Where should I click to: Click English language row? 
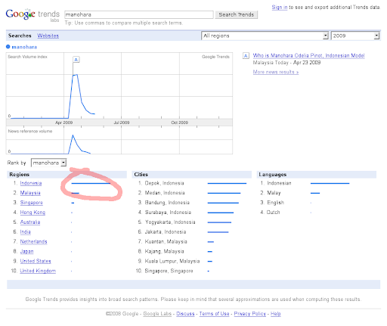tap(286, 203)
